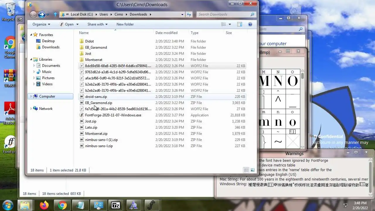The height and width of the screenshot is (211, 375).
Task: Select the EB_Garamond.zip file
Action: [x=162, y=103]
